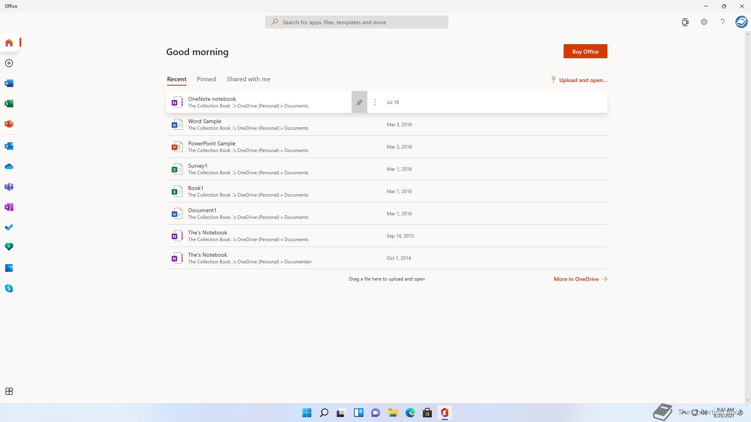Screen dimensions: 751x422
Task: Open the Windows Start menu
Action: point(307,413)
